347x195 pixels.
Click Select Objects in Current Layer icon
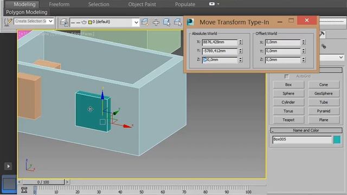pyautogui.click(x=166, y=22)
